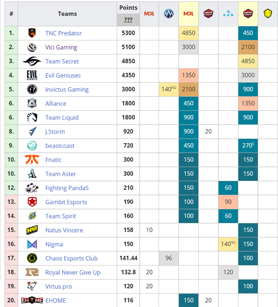Viewport: 278px width, 307px height.
Task: Open the TNC Predator team link
Action: (63, 33)
